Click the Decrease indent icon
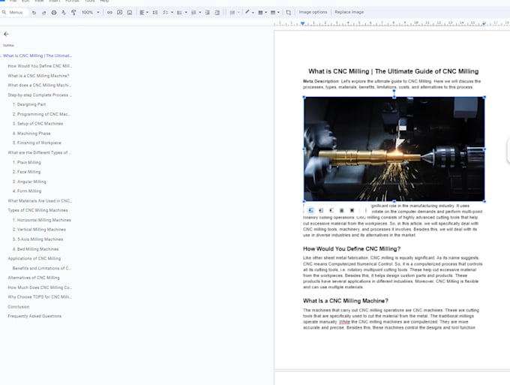 pos(207,12)
